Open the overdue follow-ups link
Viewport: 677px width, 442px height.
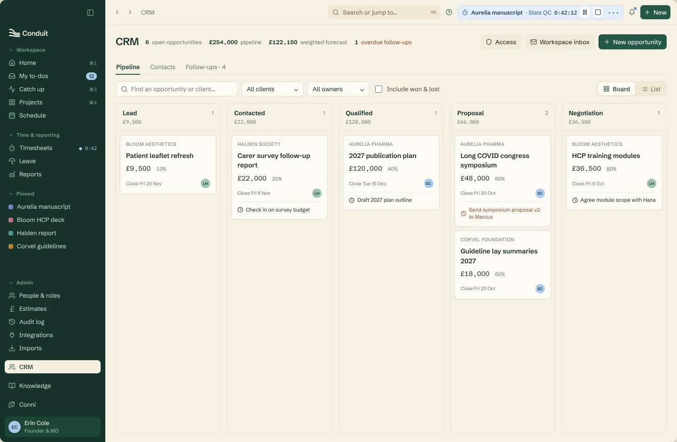coord(383,42)
